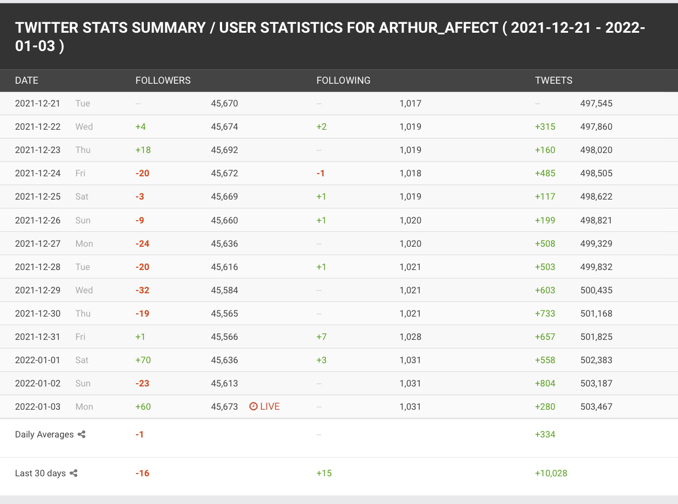
Task: Click following change +7
Action: (322, 337)
